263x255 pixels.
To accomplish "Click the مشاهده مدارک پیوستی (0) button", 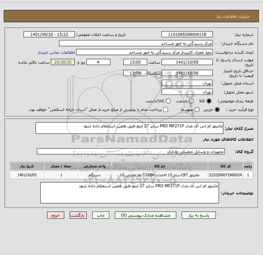I will [146, 215].
